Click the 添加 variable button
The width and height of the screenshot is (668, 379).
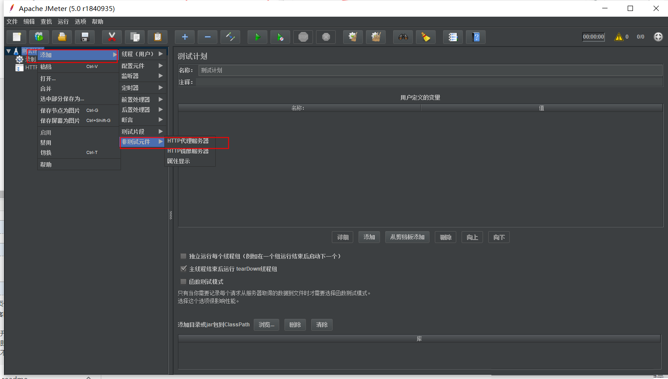pyautogui.click(x=369, y=237)
